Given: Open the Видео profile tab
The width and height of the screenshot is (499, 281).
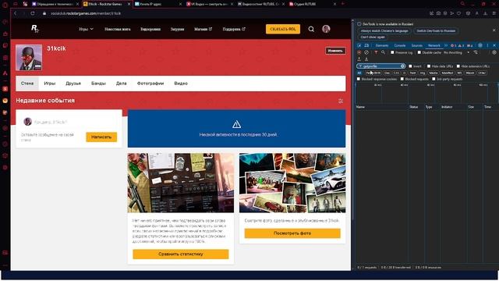Looking at the screenshot, I should (x=181, y=84).
